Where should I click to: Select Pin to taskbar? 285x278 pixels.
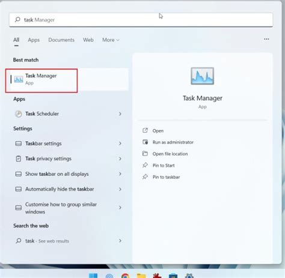pos(166,177)
